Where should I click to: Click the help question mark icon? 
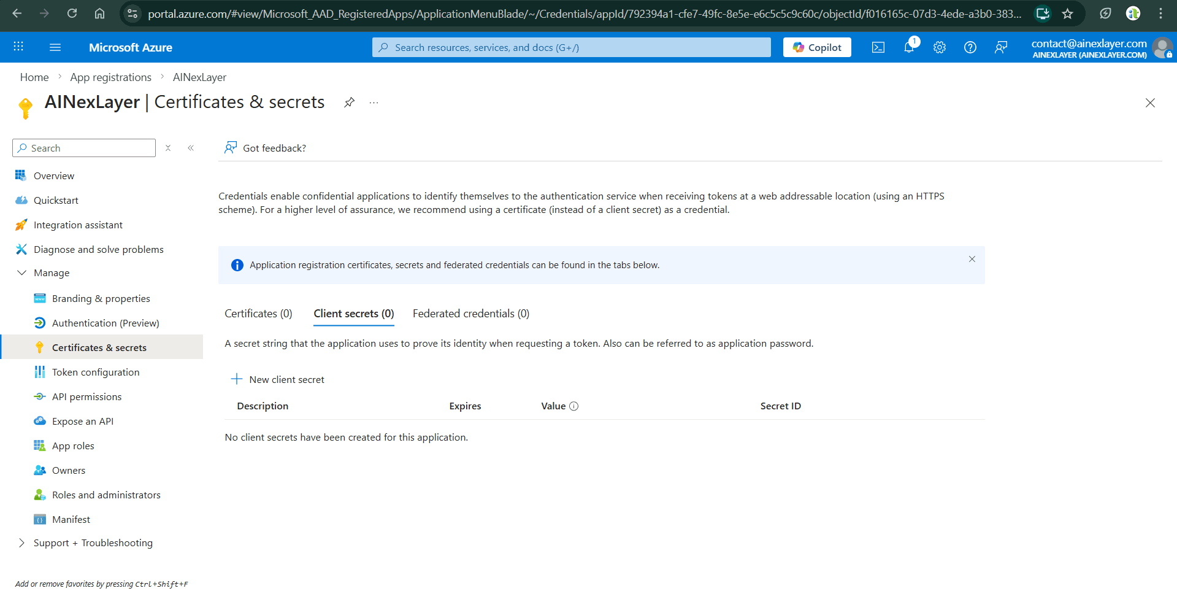click(x=970, y=47)
